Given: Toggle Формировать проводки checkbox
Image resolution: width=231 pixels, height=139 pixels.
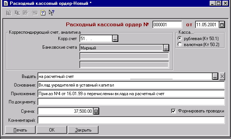Looking at the screenshot, I should tap(173, 111).
